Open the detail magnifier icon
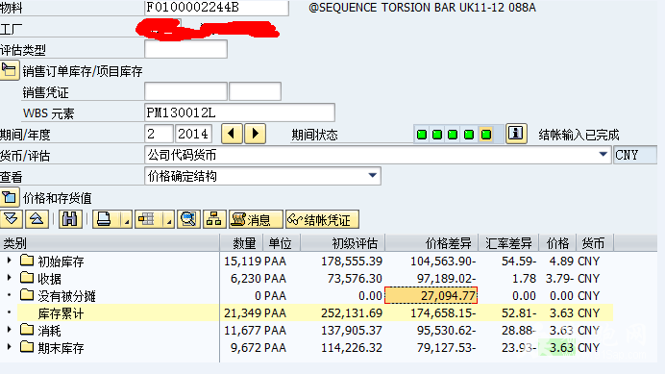 [188, 219]
